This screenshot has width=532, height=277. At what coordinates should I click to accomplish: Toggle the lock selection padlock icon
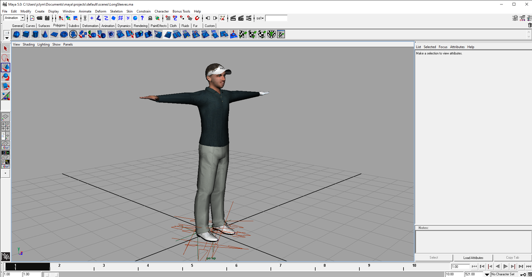click(x=150, y=18)
